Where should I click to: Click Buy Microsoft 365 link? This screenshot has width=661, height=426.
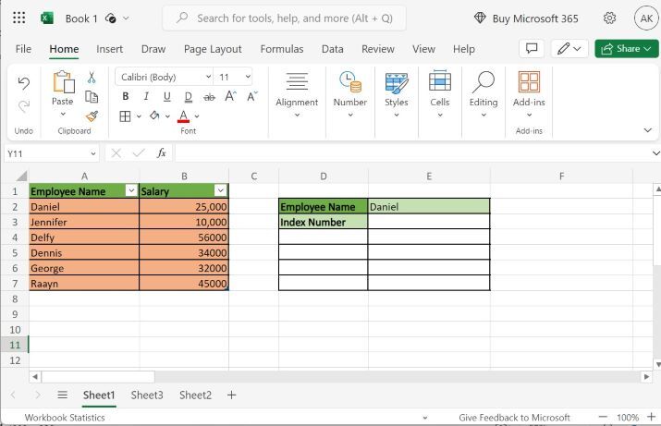click(x=526, y=18)
